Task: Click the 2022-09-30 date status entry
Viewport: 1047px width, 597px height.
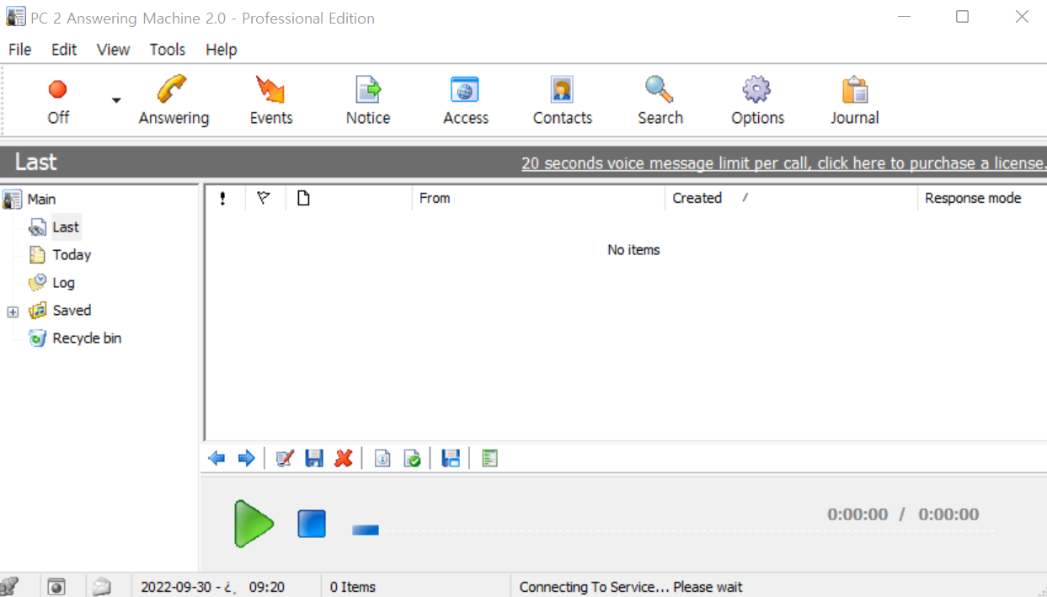Action: 212,587
